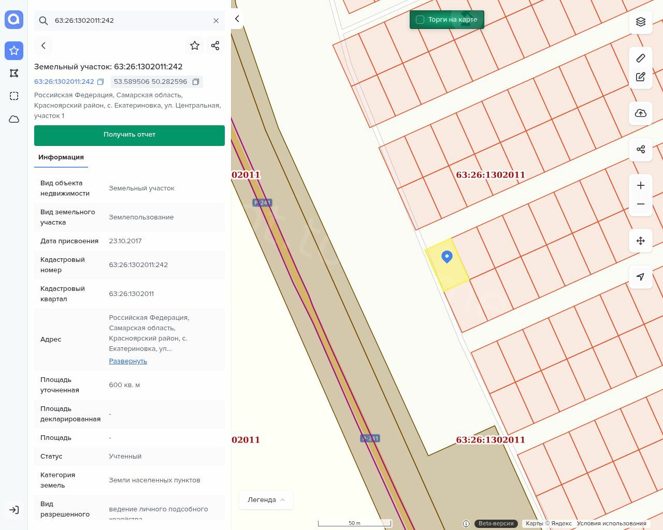663x530 pixels.
Task: Click the Получить отчет button
Action: coord(129,135)
